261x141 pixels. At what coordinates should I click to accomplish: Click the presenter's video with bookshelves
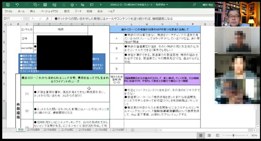click(x=237, y=14)
